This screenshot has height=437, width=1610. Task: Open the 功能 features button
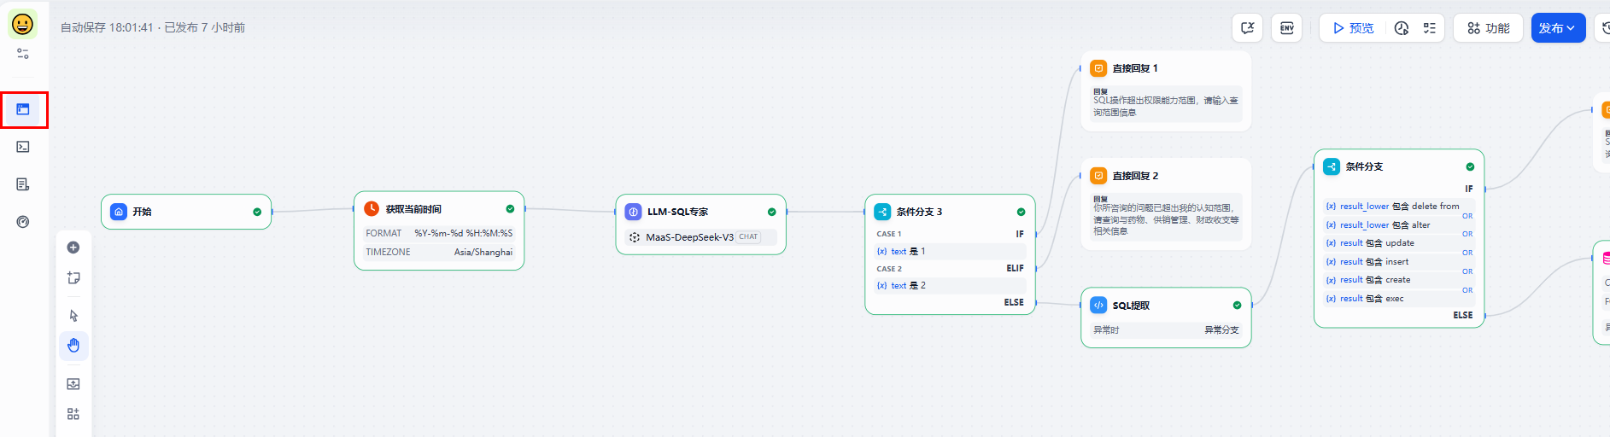[x=1489, y=28]
